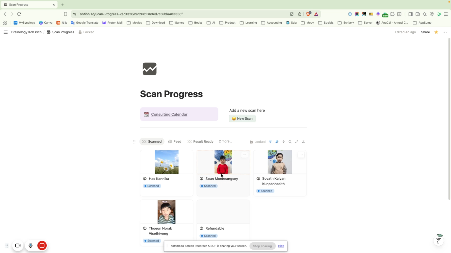This screenshot has height=253, width=451.
Task: Click the sort arrows icon
Action: (x=277, y=142)
